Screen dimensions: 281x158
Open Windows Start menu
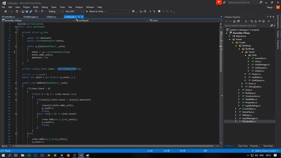coord(3,155)
